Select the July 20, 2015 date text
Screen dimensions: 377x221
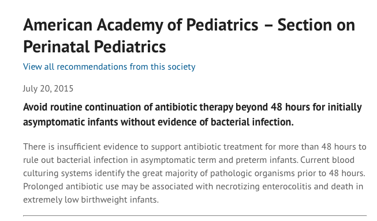(x=48, y=89)
